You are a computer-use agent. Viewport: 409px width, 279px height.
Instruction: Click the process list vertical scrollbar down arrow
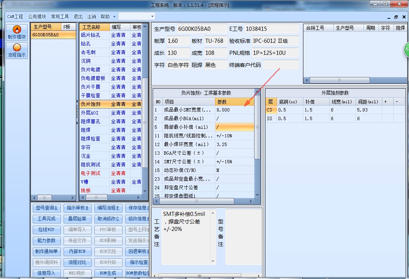(145, 191)
